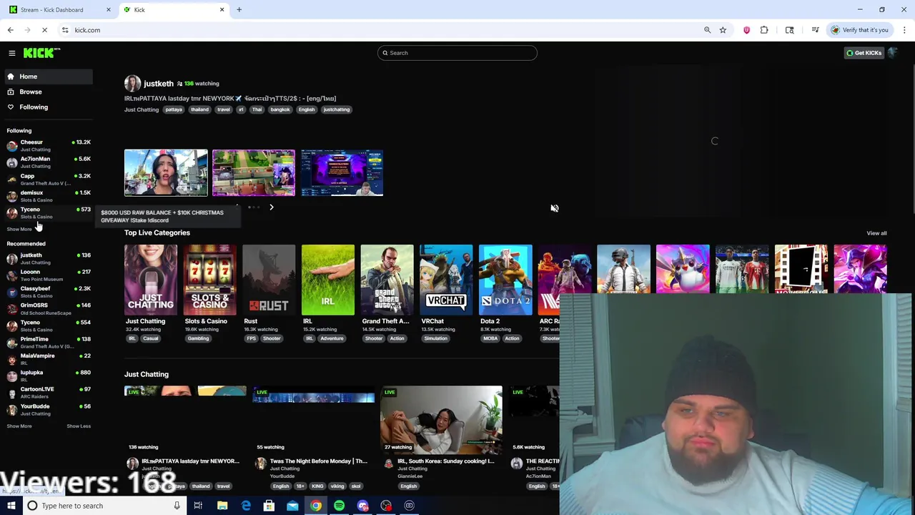Expand Recommended list with Show More
This screenshot has height=515, width=915.
coord(19,426)
